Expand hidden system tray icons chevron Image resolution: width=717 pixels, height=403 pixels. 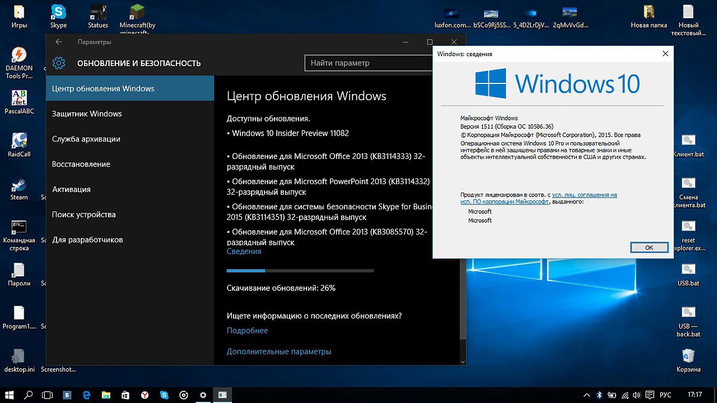pyautogui.click(x=586, y=395)
